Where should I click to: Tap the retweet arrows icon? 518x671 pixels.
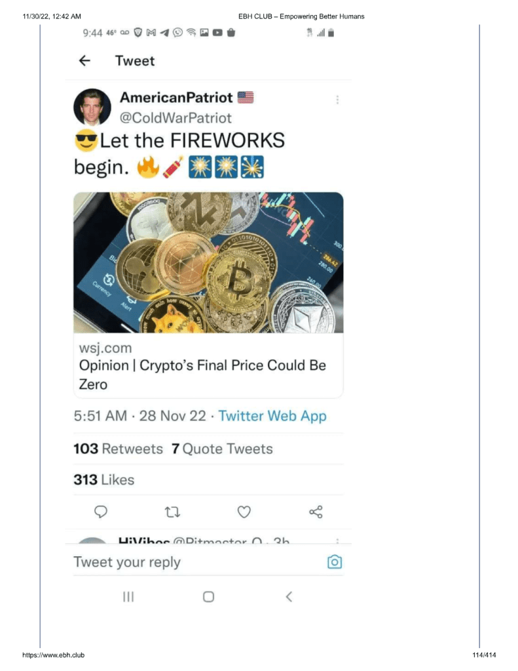[x=172, y=512]
